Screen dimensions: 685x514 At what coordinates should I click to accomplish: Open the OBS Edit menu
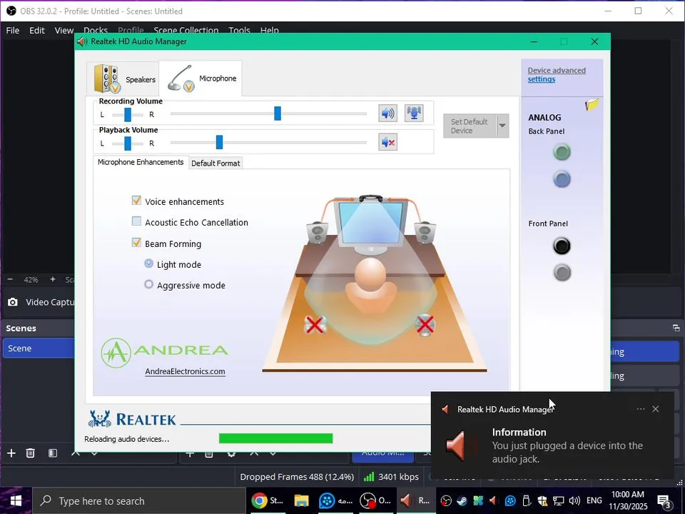pos(36,30)
